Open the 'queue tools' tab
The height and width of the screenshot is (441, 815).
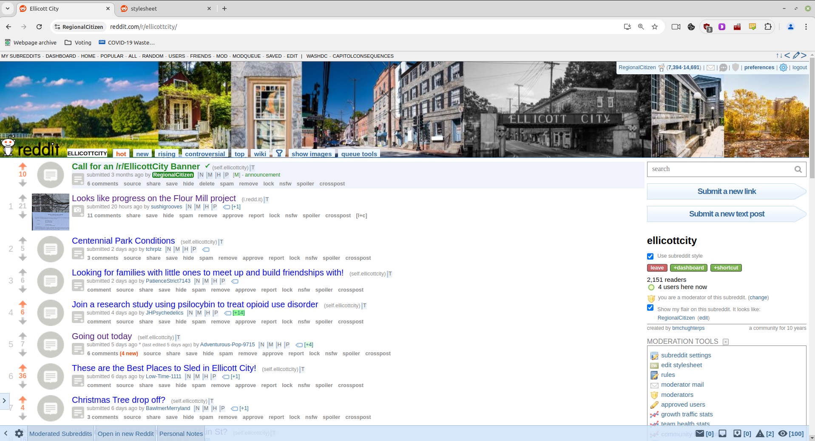359,154
